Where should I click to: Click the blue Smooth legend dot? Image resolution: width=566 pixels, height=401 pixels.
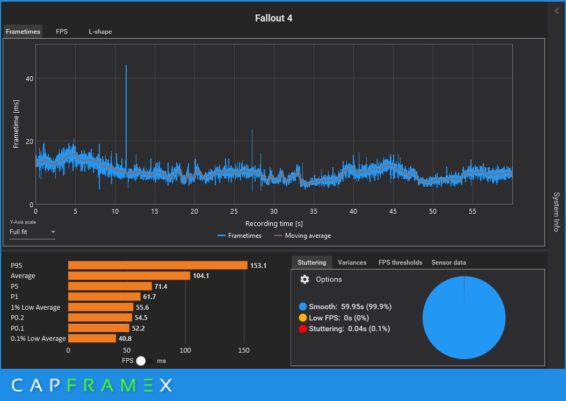[303, 307]
